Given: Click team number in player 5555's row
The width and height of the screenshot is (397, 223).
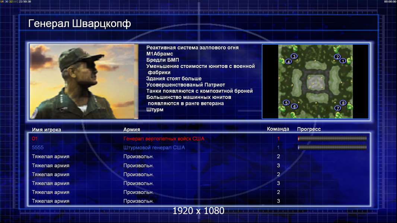Looking at the screenshot, I should coord(278,148).
